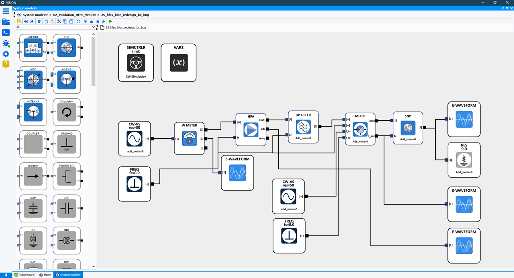Copy the selected blocks

(65, 21)
